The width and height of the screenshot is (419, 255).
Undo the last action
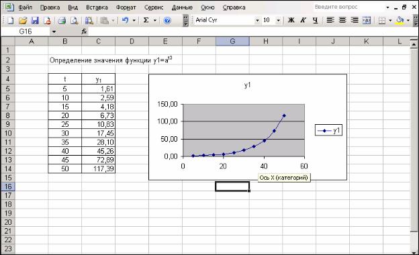(125, 20)
